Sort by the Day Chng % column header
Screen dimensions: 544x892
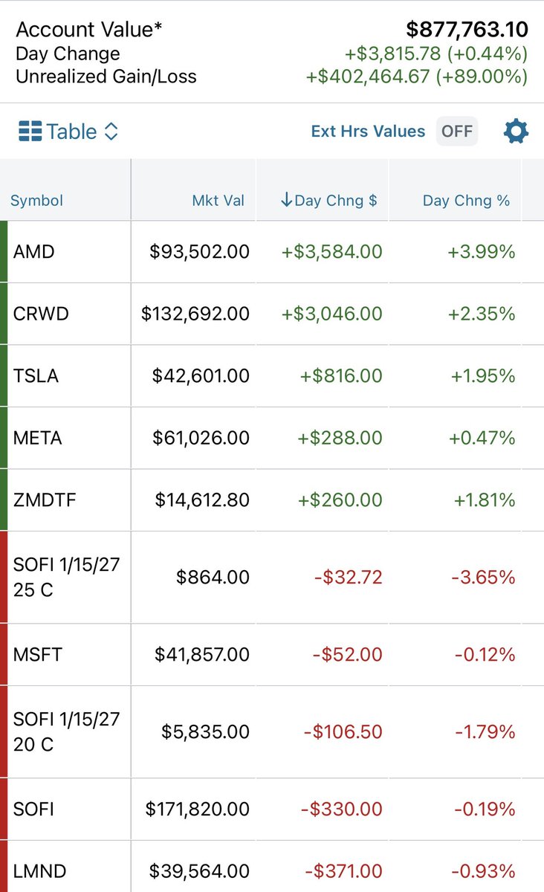(467, 201)
